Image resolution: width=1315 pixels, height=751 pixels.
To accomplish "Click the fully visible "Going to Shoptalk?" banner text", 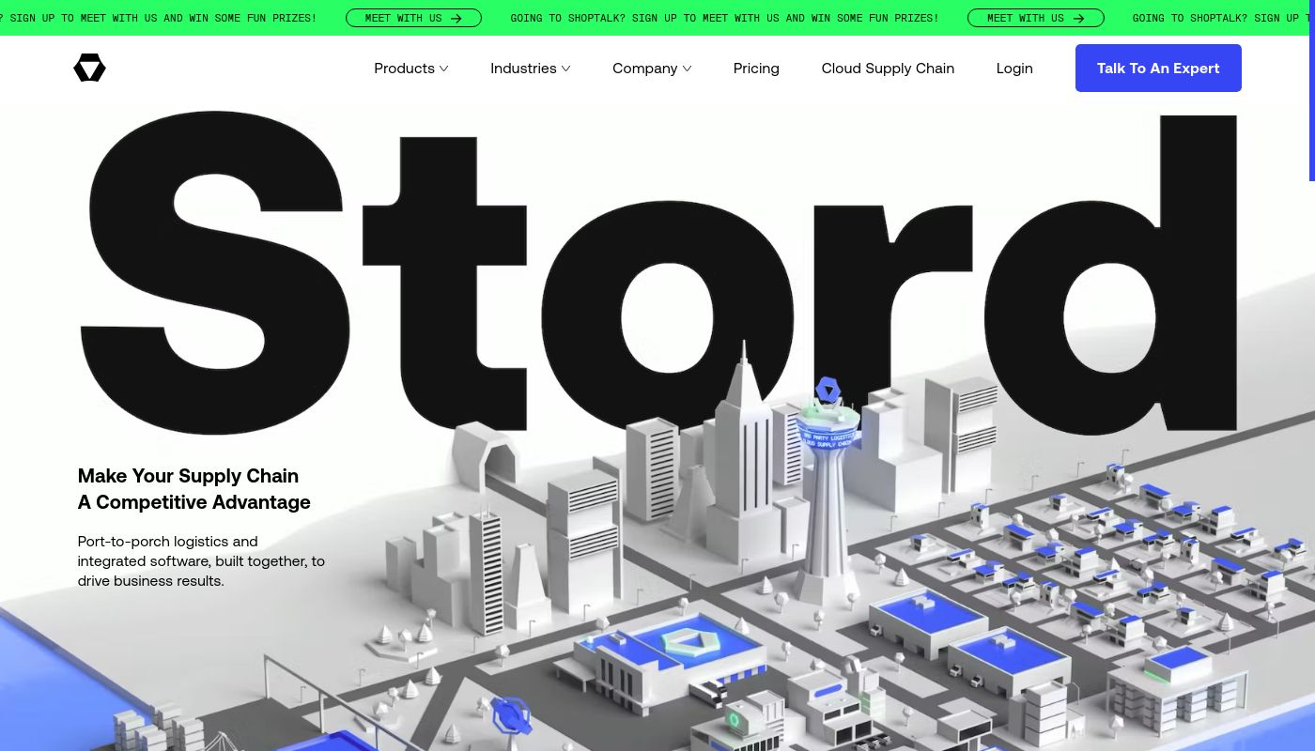I will click(x=724, y=18).
